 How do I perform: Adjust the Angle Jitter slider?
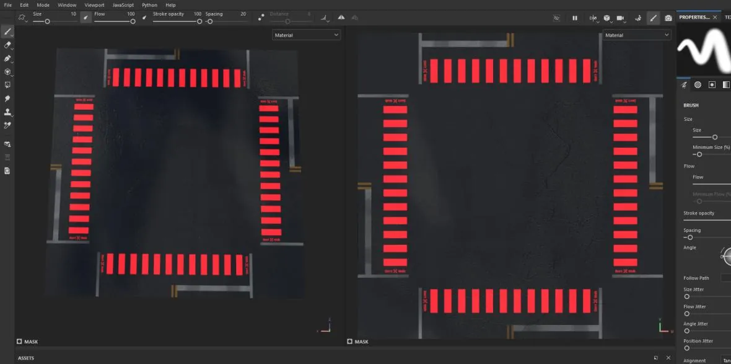pyautogui.click(x=707, y=331)
